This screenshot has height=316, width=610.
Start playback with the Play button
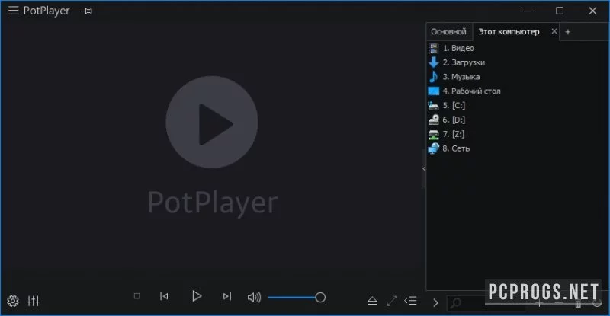[x=197, y=296]
